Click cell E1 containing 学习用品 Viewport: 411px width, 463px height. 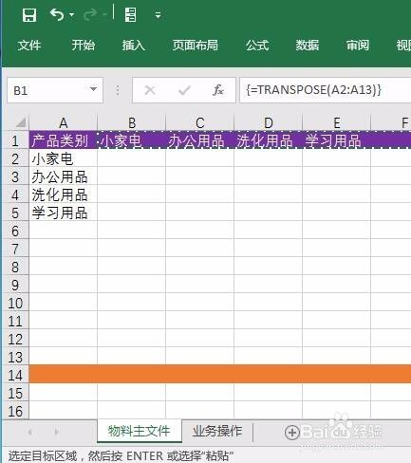(336, 140)
